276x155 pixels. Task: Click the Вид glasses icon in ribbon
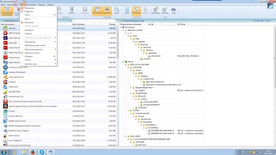(173, 10)
